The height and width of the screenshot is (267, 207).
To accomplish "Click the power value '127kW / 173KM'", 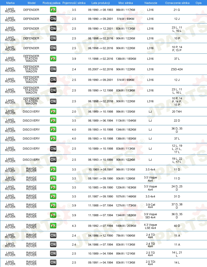I will point(126,205).
